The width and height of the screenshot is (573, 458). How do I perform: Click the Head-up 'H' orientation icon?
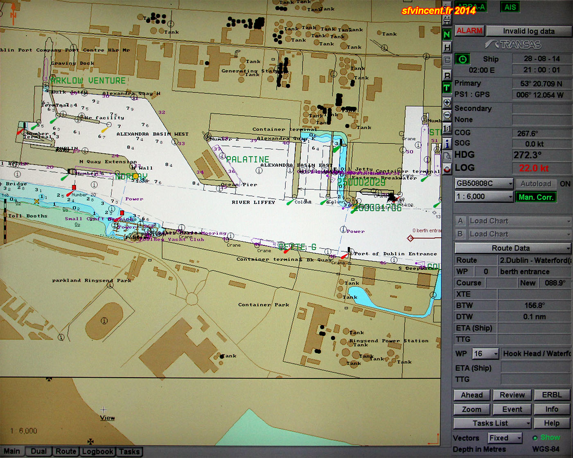pyautogui.click(x=447, y=48)
